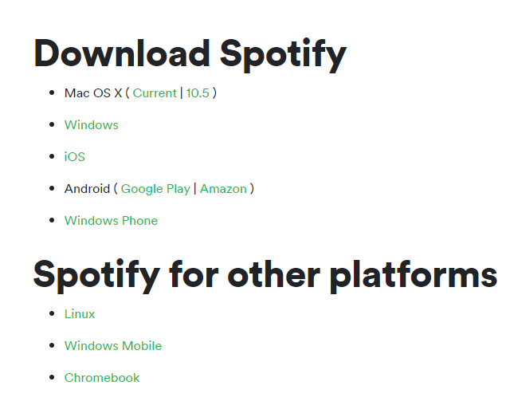Viewport: 506px width, 417px height.
Task: Click the Linux platform link
Action: (x=80, y=314)
